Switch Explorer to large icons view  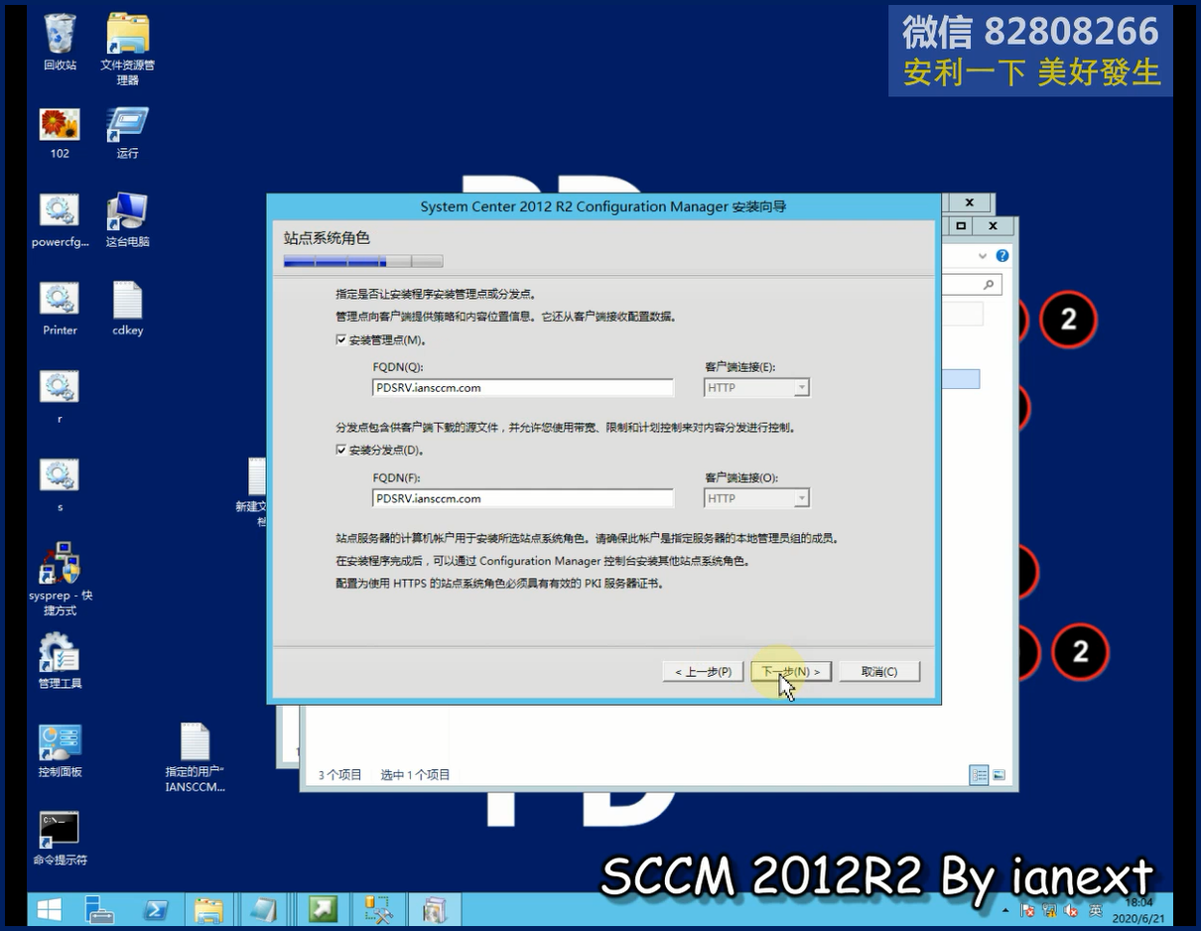click(1000, 775)
